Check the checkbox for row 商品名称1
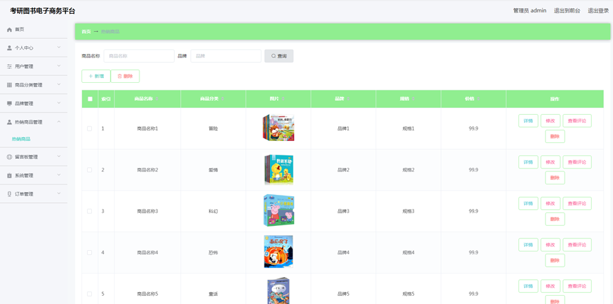613x304 pixels. coord(90,129)
